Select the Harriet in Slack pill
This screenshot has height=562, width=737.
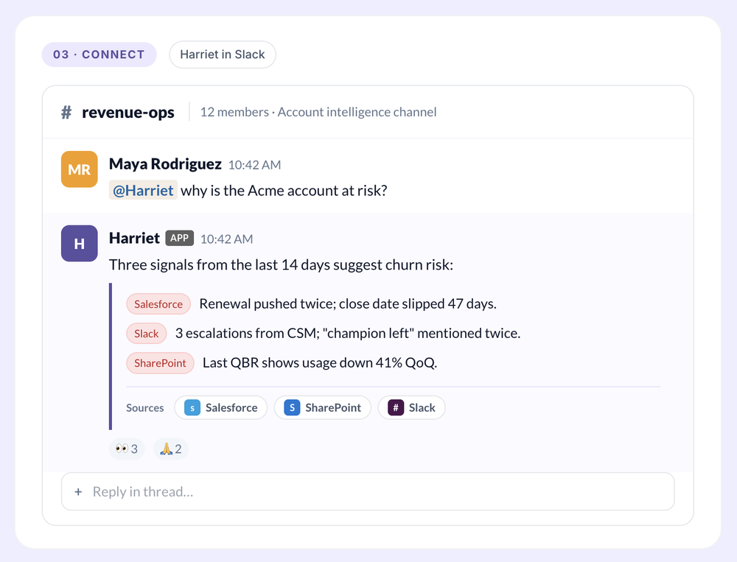223,55
